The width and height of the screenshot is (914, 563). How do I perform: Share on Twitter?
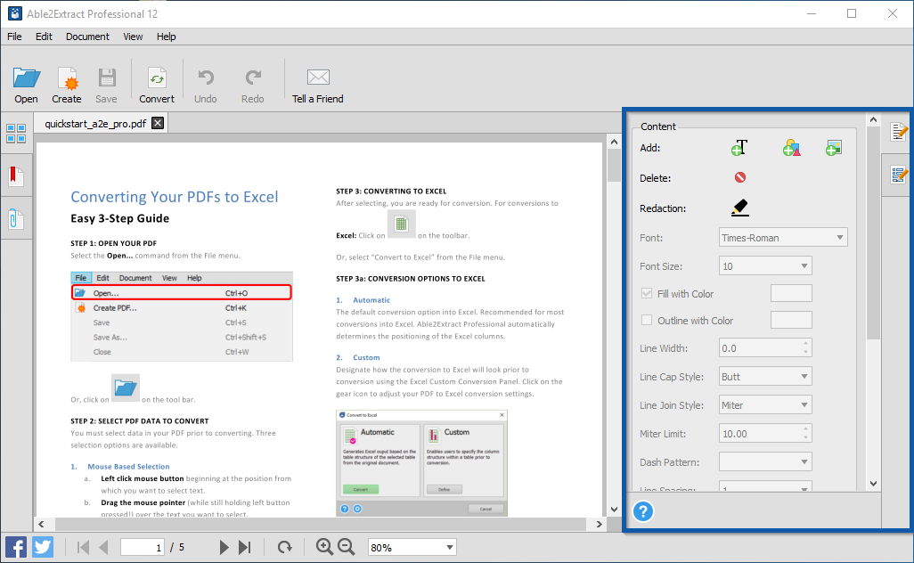click(43, 547)
